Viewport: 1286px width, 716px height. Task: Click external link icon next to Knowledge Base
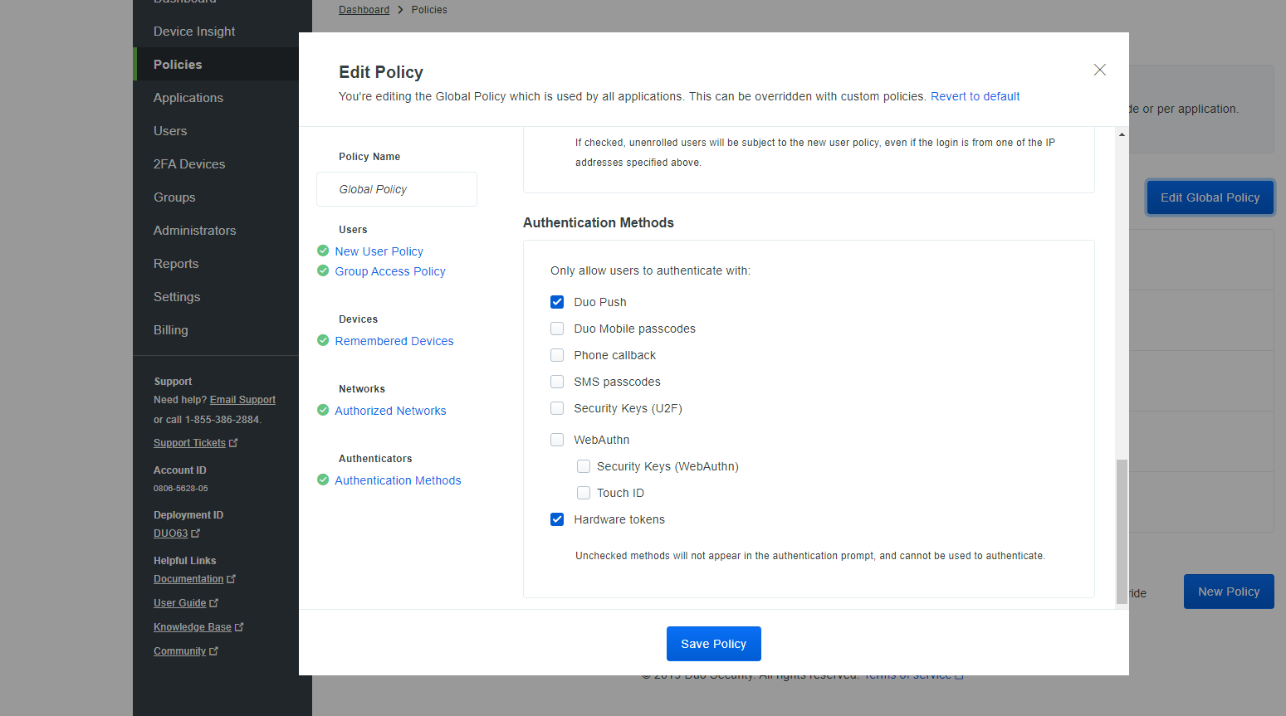(x=239, y=627)
